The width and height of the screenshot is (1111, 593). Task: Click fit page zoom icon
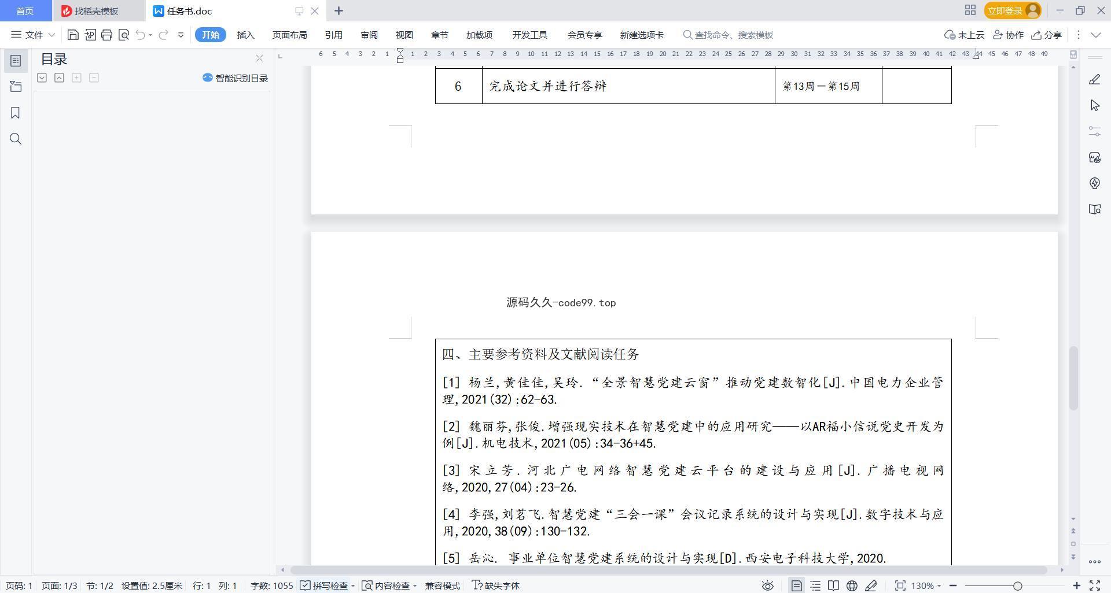[x=900, y=586]
